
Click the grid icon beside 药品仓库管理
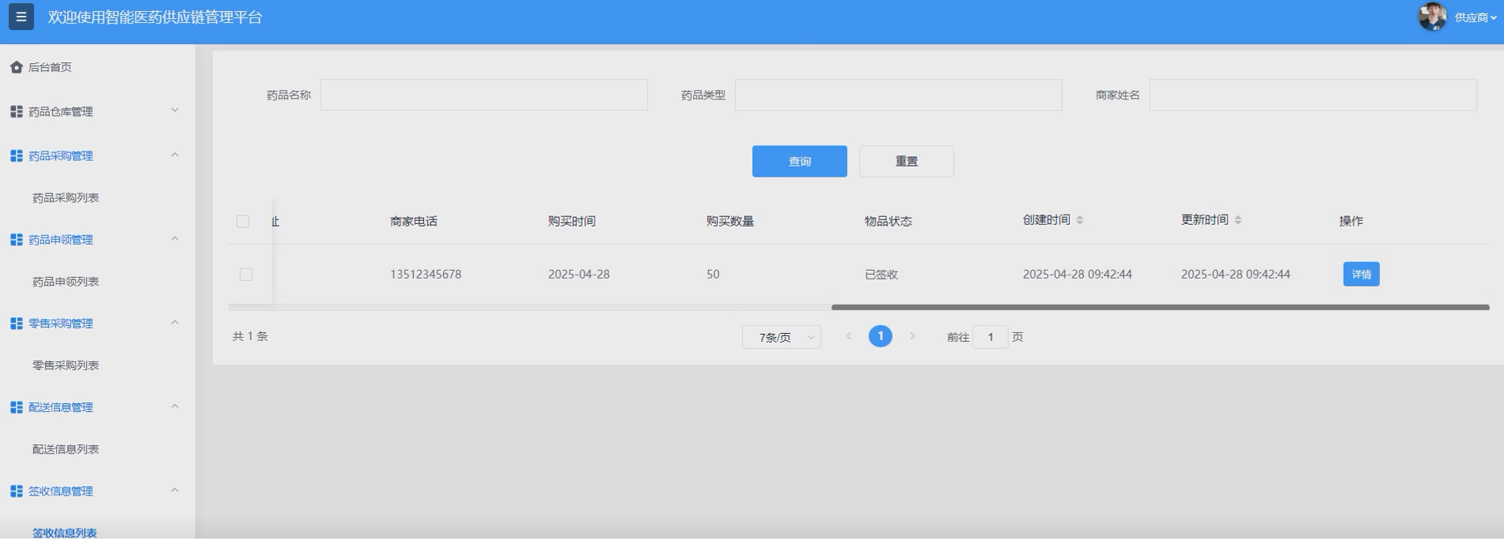(17, 111)
